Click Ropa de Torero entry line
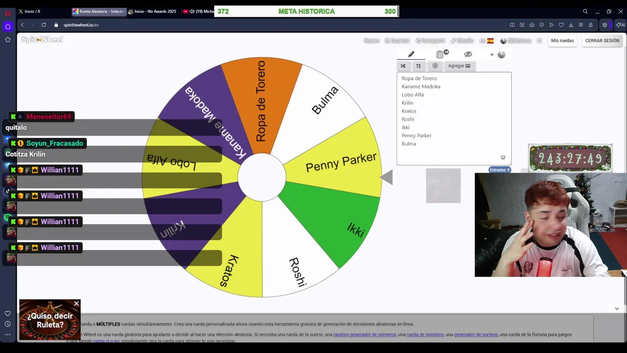 [419, 78]
